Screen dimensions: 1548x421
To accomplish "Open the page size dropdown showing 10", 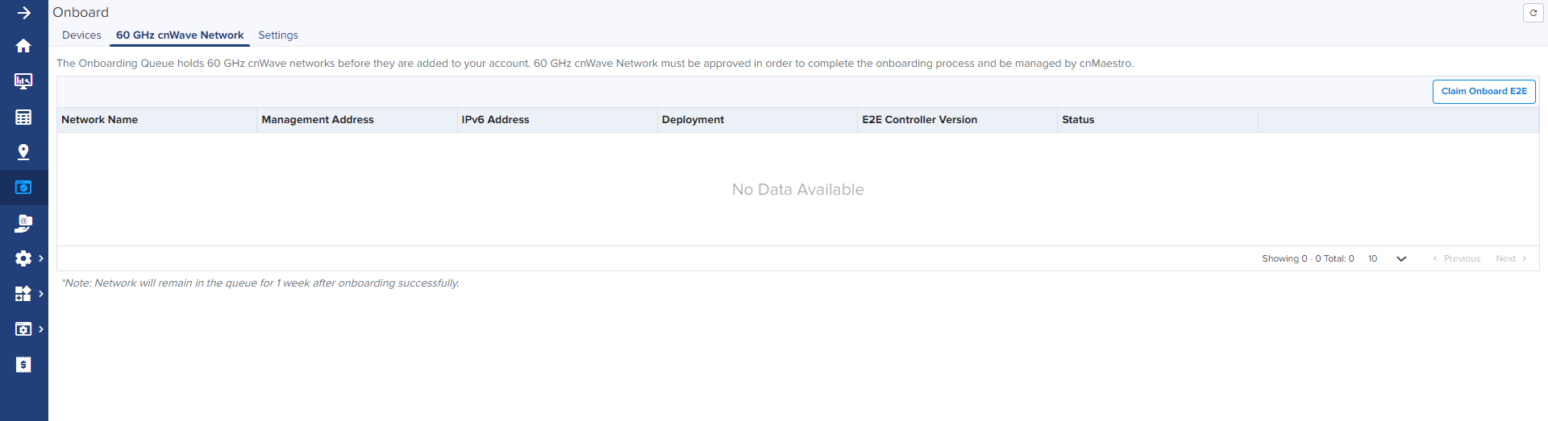I will point(1387,258).
